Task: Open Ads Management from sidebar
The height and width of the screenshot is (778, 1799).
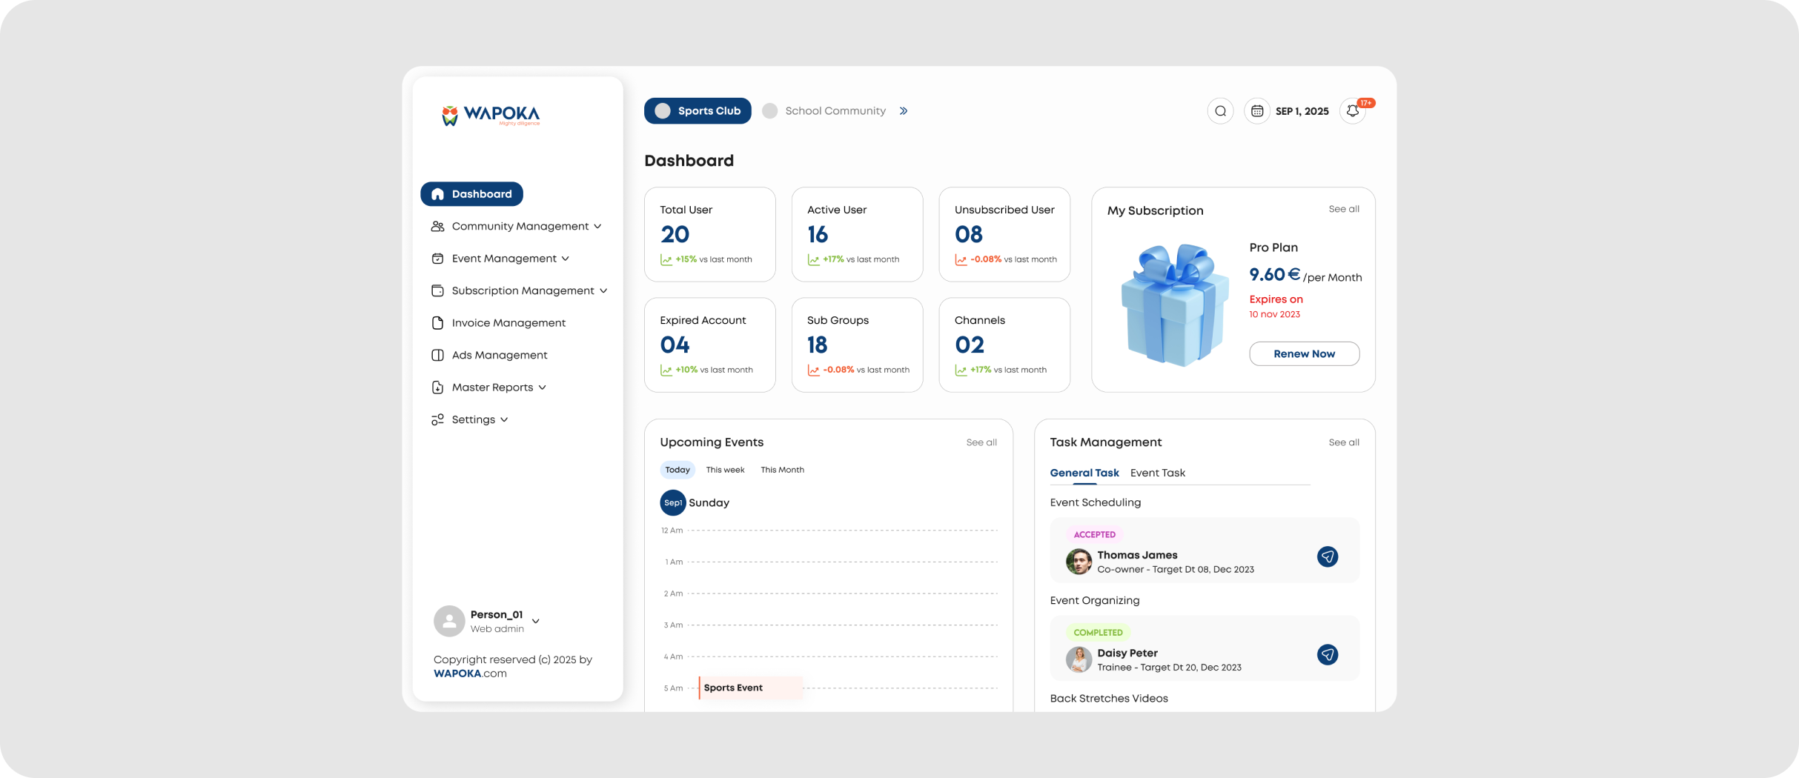Action: [499, 355]
